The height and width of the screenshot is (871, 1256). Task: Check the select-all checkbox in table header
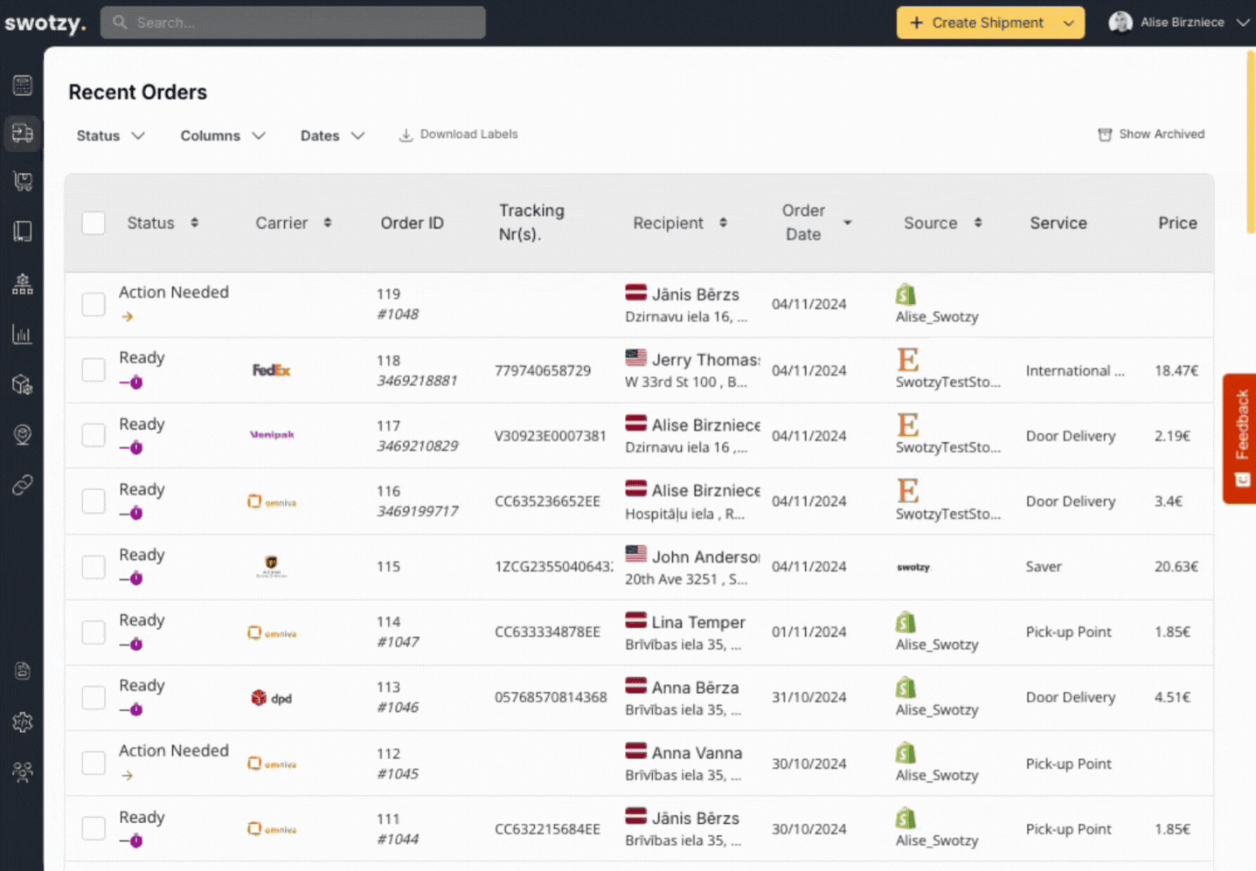pyautogui.click(x=94, y=223)
